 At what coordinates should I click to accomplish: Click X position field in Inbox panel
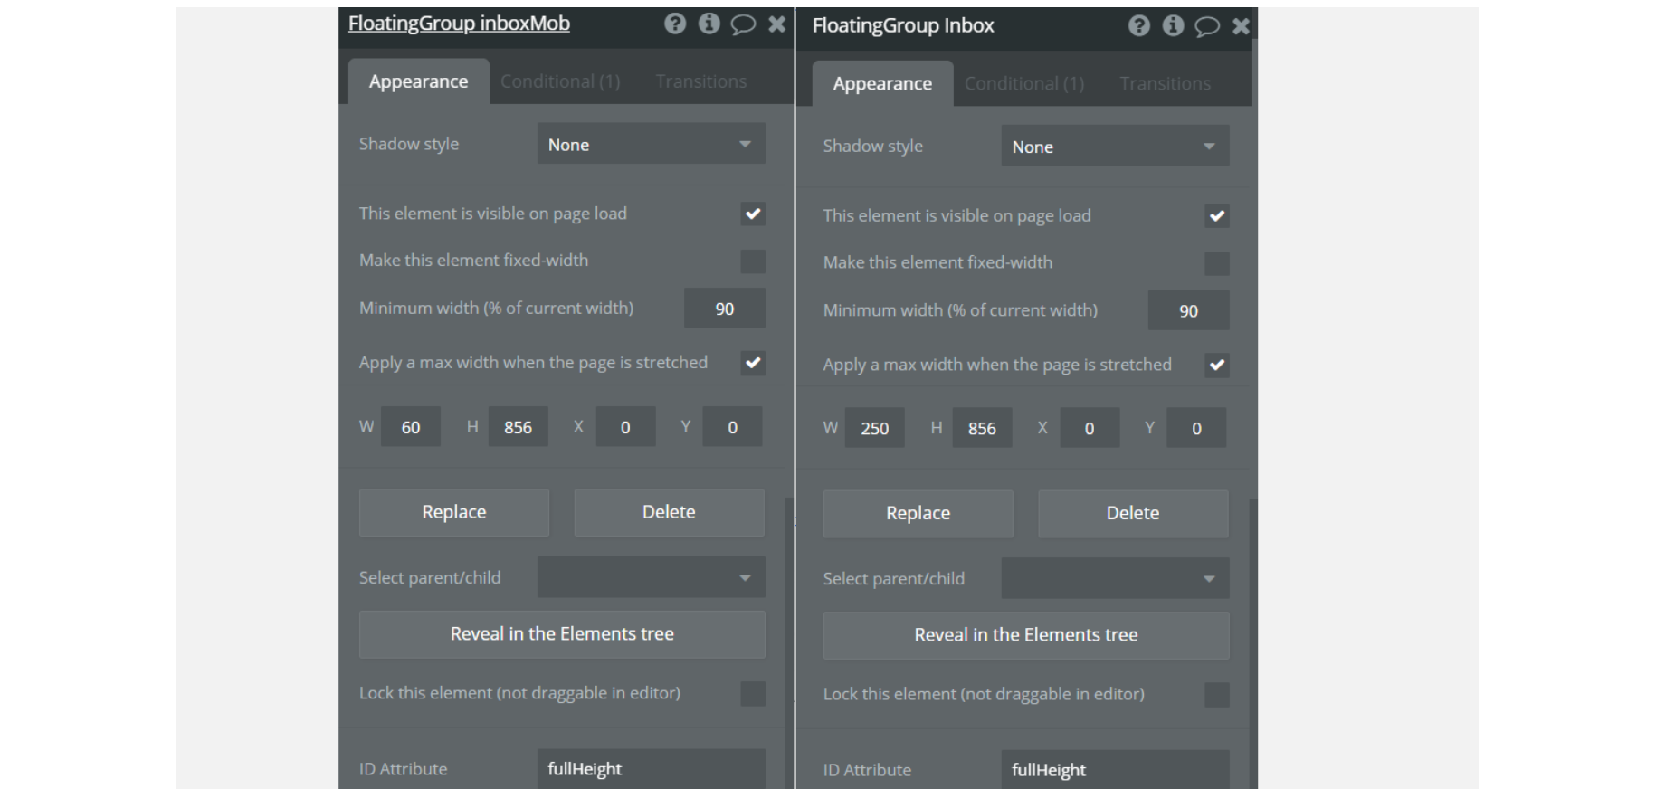coord(1090,428)
